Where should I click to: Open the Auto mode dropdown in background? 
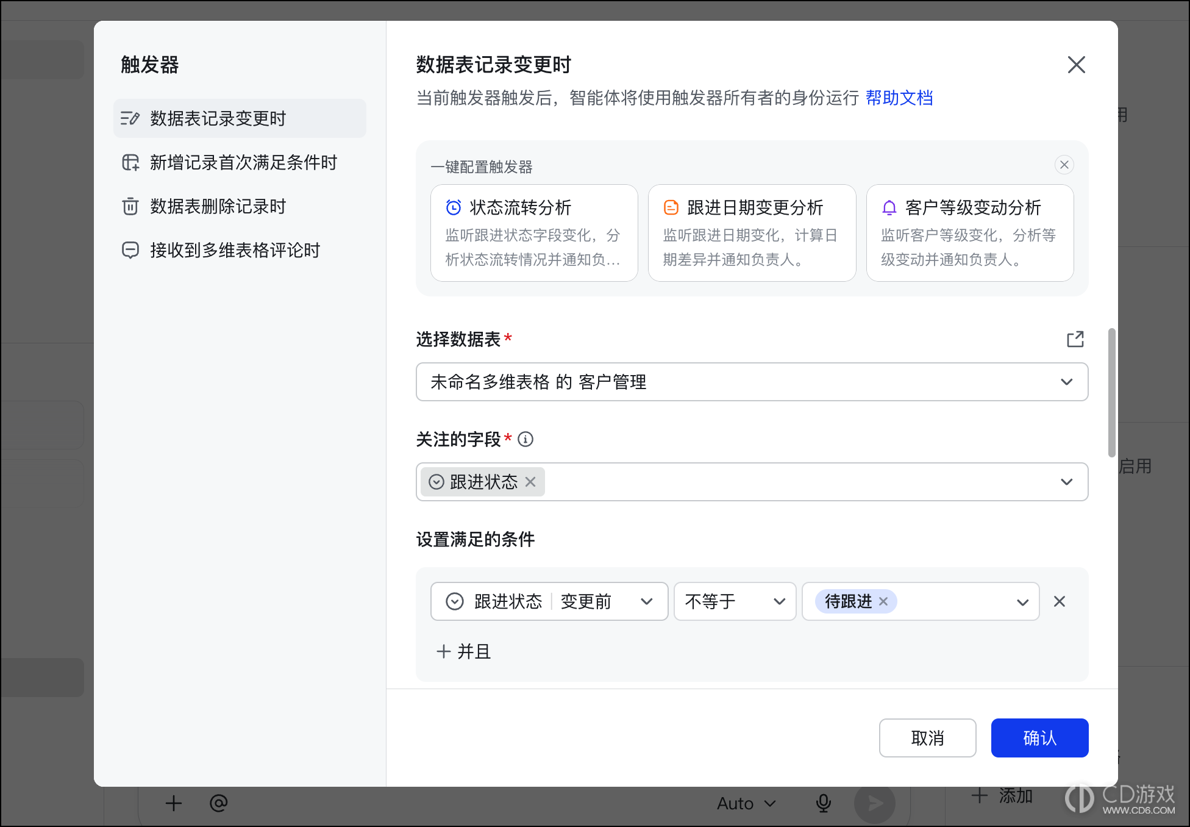click(746, 803)
